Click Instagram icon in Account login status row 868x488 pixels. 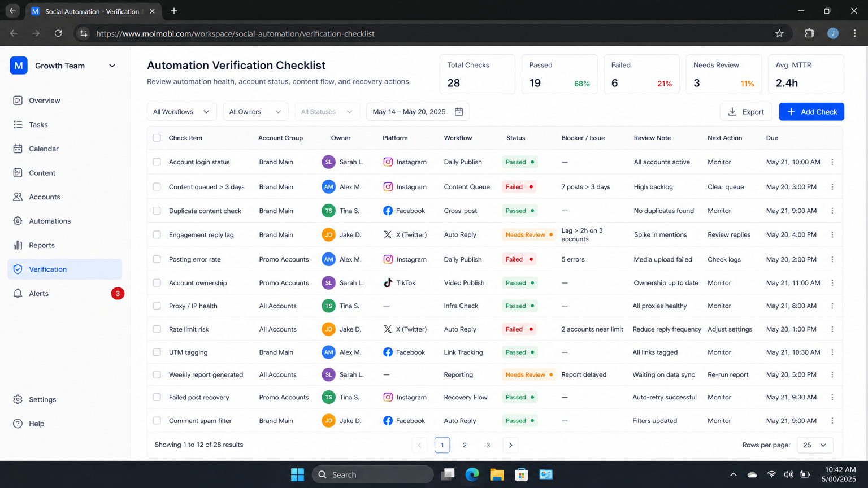[x=388, y=162]
